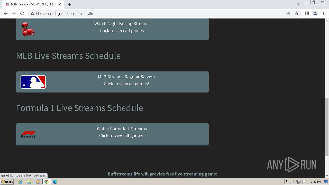Open the volume control icon
Image resolution: width=329 pixels, height=185 pixels.
[x=292, y=182]
